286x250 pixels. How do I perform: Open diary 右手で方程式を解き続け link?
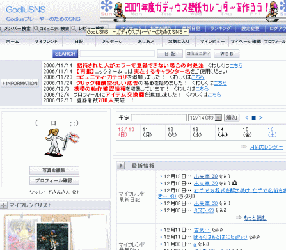[240, 191]
